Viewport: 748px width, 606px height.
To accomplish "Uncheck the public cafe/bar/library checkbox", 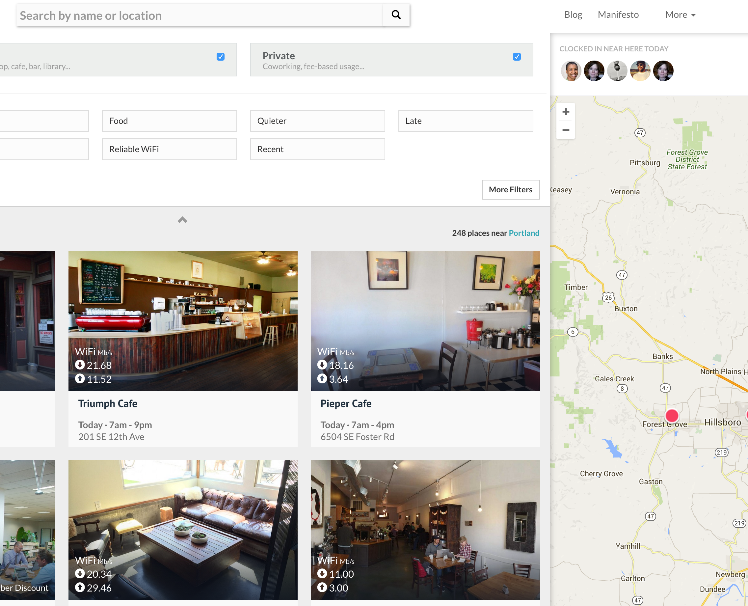I will click(x=221, y=57).
